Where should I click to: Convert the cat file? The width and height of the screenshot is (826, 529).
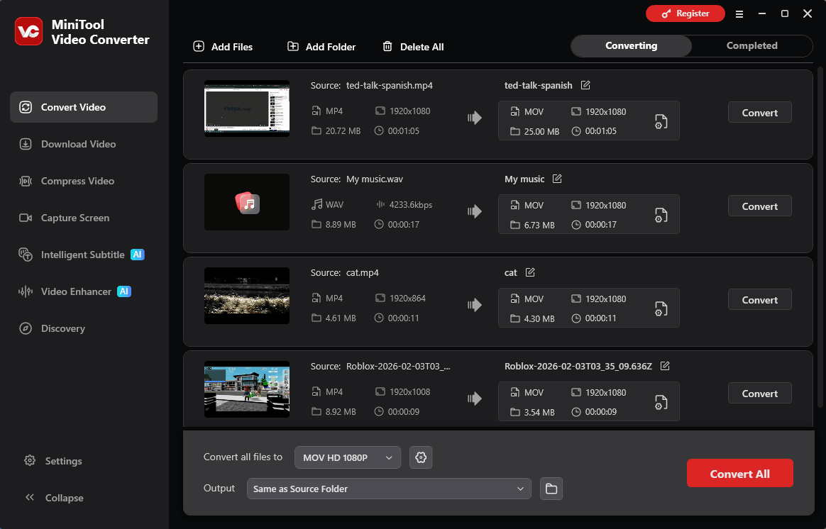coord(759,299)
